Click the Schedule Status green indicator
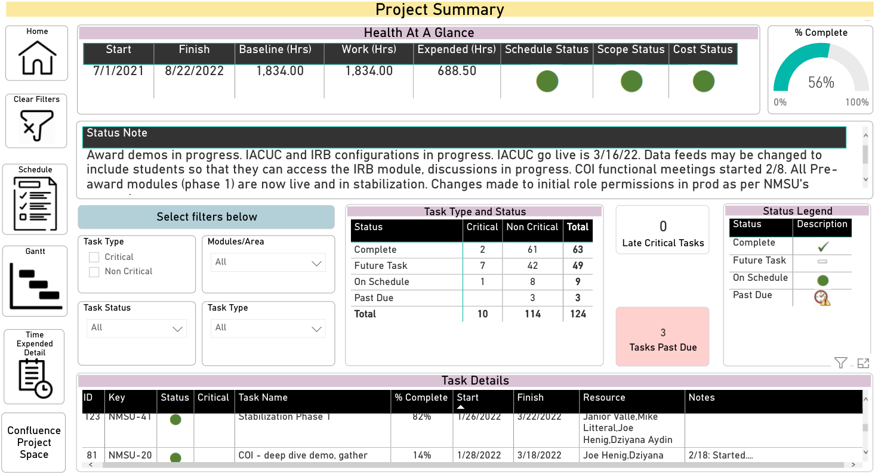 [547, 80]
